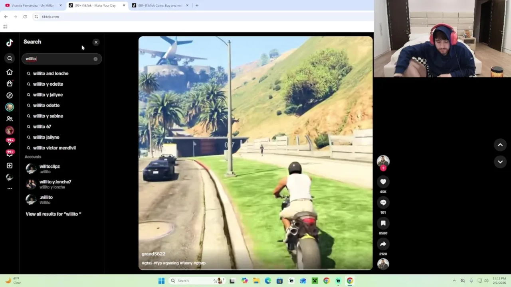Open the Friends two-people icon

[x=10, y=119]
